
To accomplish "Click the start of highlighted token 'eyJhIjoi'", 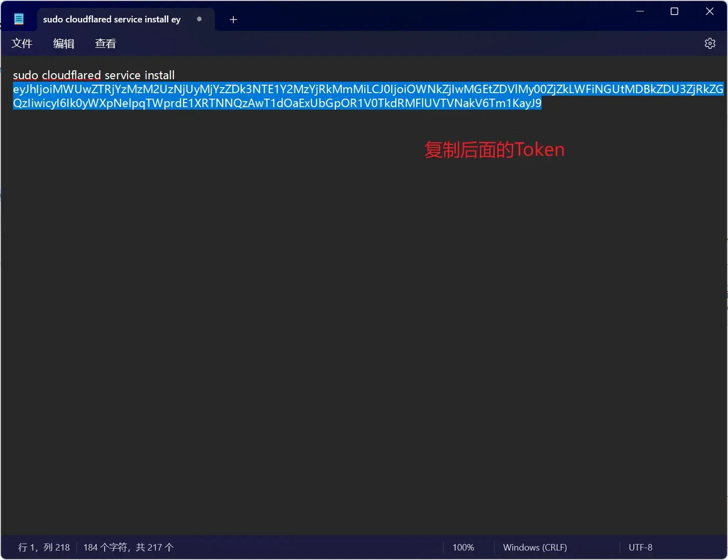I will click(x=14, y=89).
